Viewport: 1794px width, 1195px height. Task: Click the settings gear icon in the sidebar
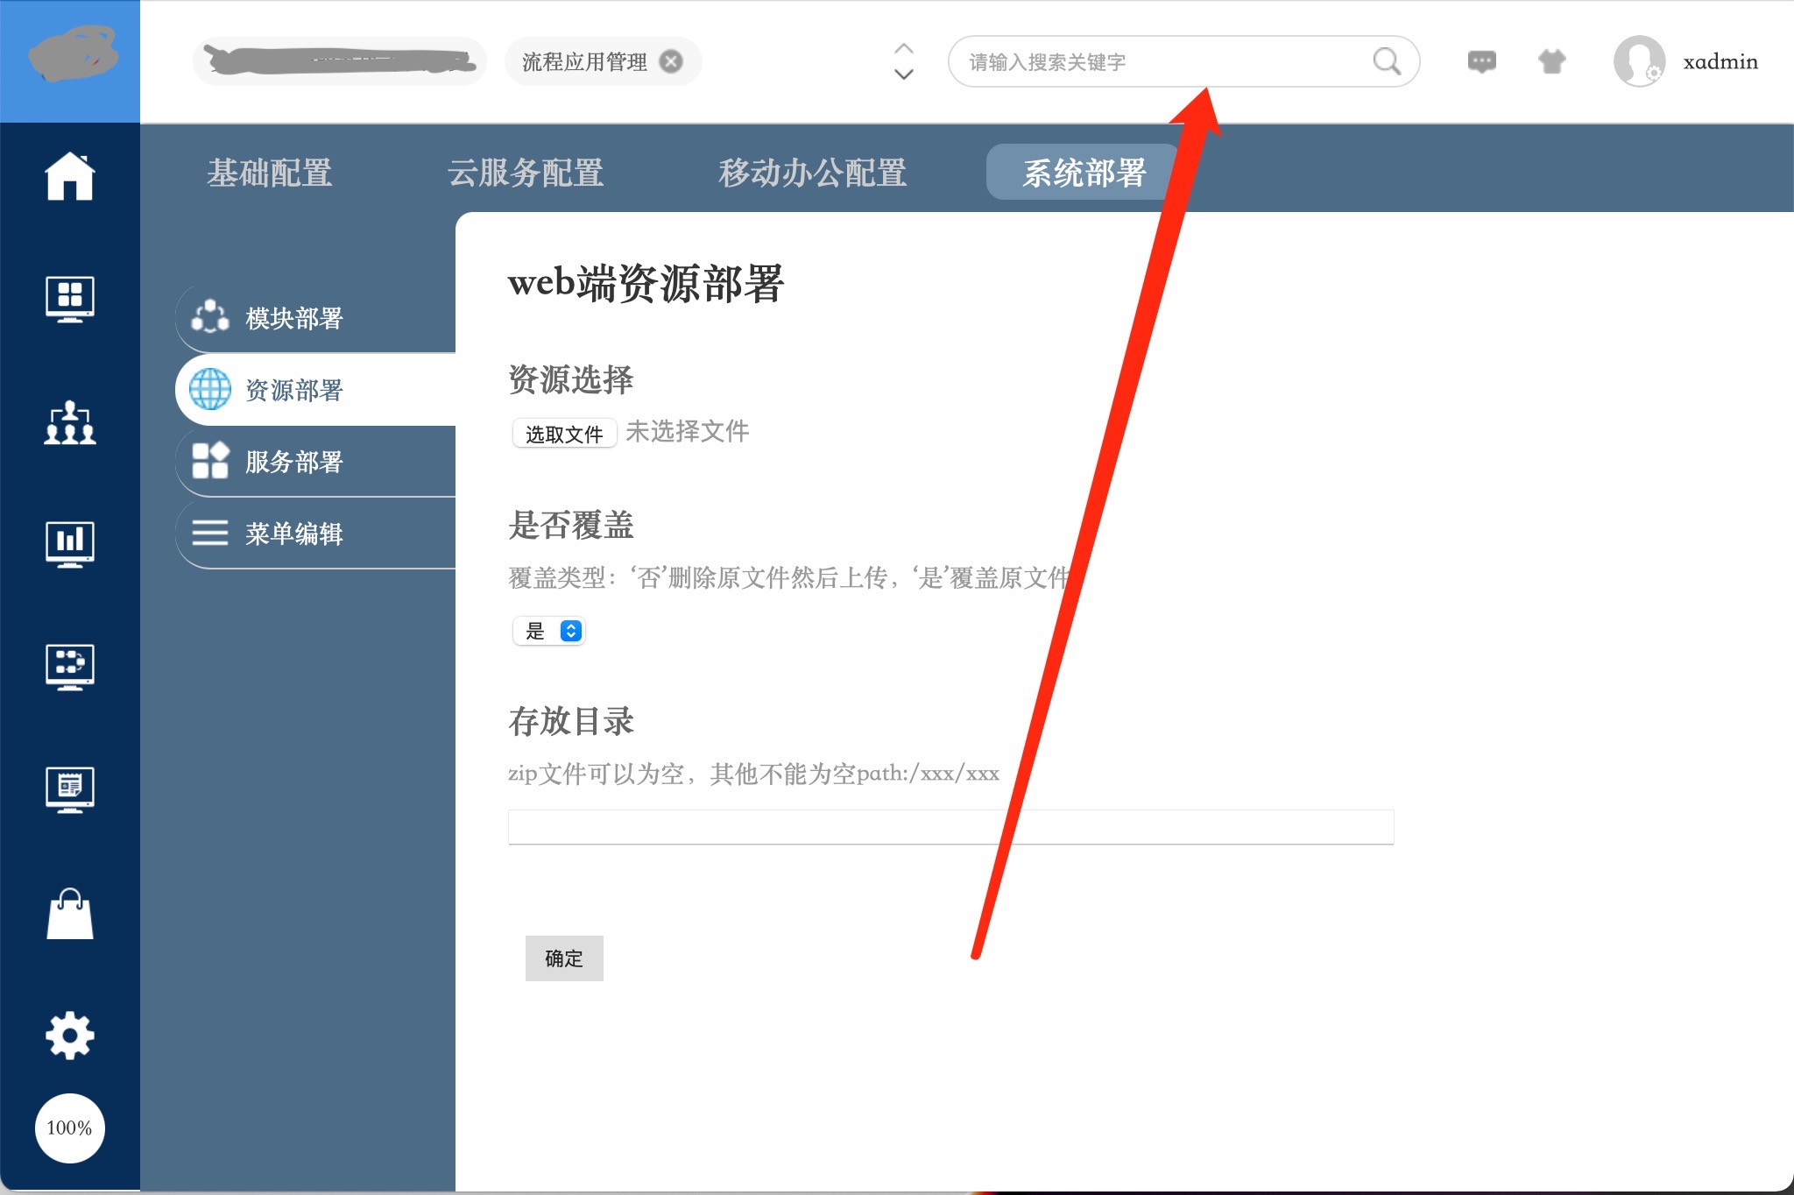[70, 1036]
